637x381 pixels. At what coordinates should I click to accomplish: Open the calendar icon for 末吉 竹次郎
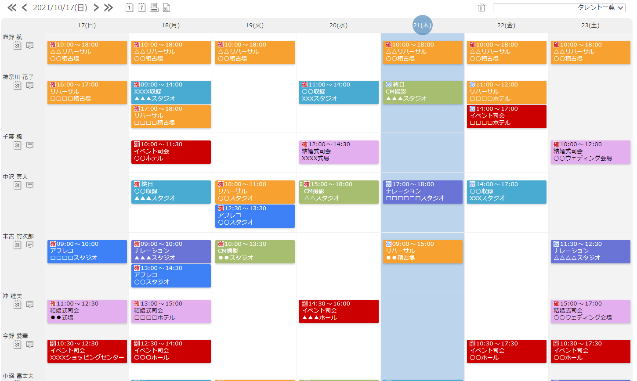[x=17, y=245]
